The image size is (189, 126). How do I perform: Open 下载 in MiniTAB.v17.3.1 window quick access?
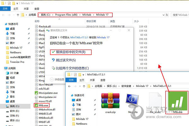(77, 105)
